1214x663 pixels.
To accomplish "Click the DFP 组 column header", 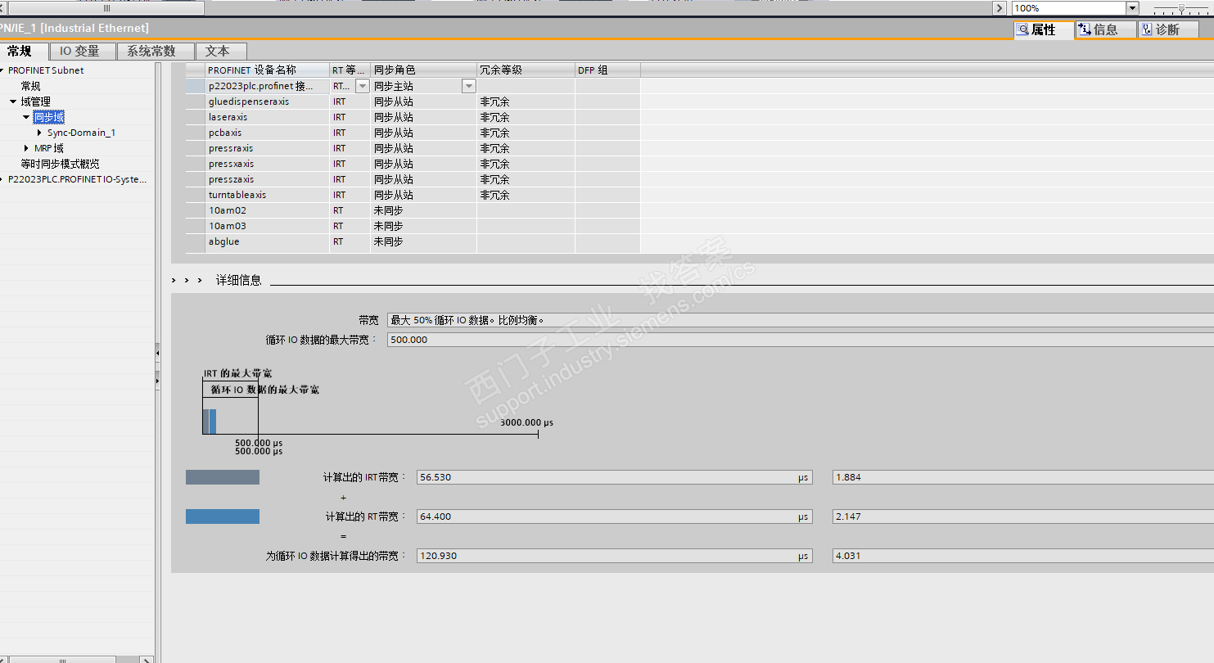I will (607, 70).
